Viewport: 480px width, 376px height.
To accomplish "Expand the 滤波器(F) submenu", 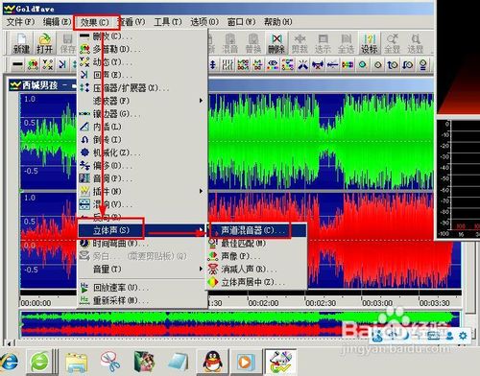I will click(x=142, y=101).
